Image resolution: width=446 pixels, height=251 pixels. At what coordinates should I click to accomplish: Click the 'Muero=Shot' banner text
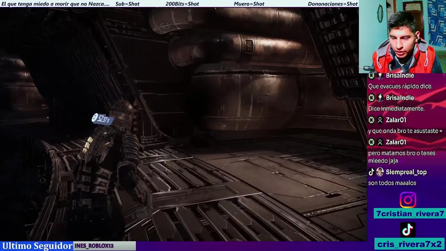(249, 4)
